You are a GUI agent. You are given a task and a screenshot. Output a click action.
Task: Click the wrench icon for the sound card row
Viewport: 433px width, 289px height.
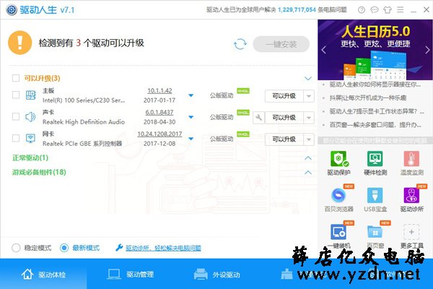[258, 118]
